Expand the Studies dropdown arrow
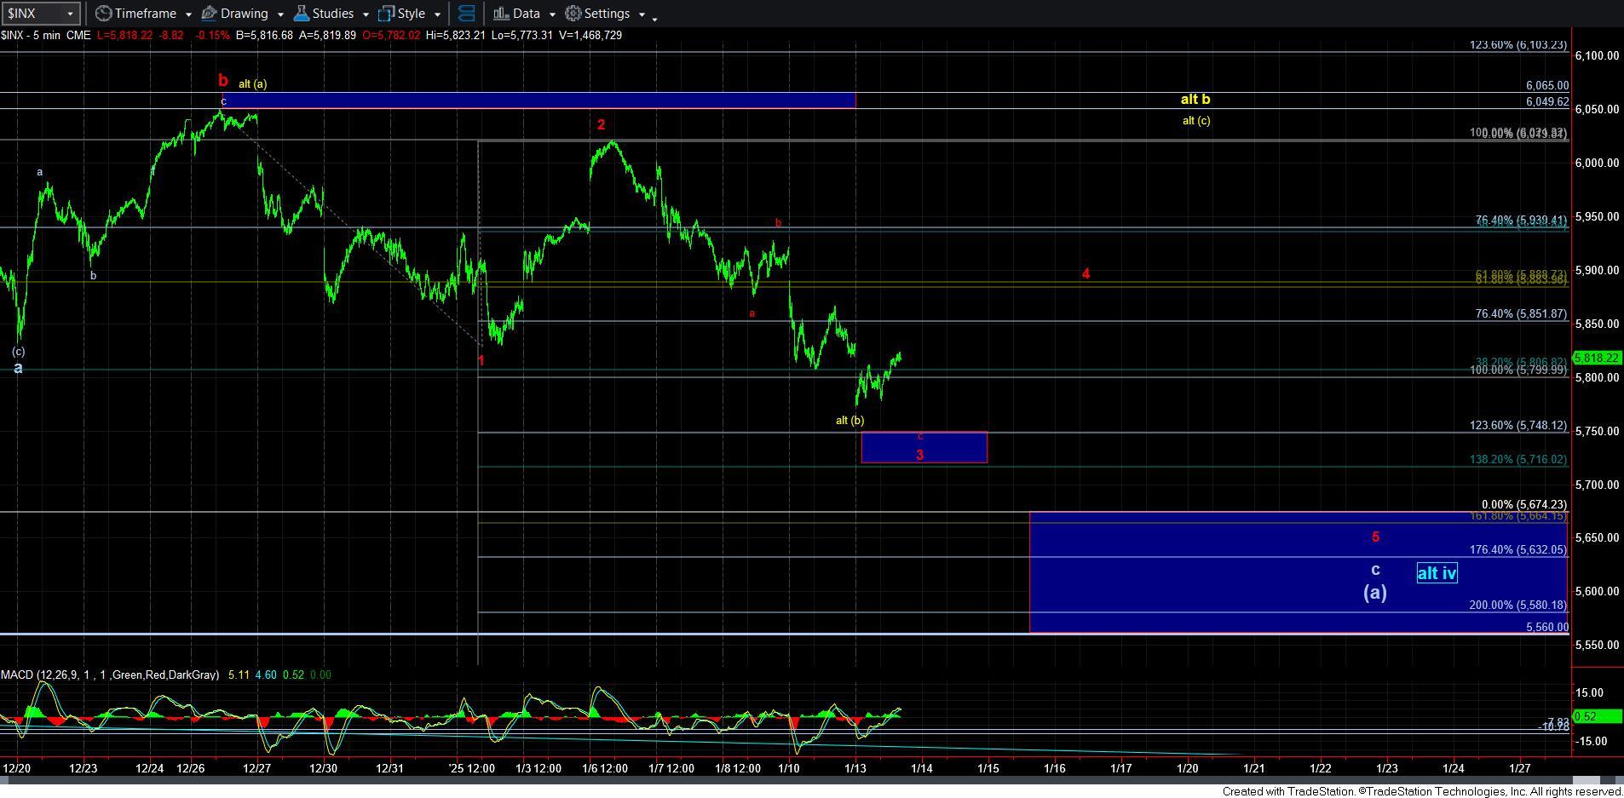Screen dimensions: 1624x798 tap(366, 14)
